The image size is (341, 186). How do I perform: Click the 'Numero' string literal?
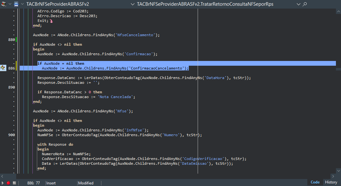(171, 135)
